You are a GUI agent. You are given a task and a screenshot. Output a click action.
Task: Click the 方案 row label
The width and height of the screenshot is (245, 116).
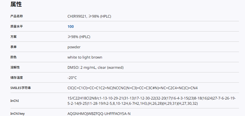(x=13, y=37)
